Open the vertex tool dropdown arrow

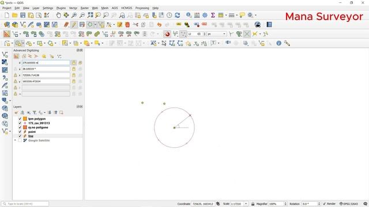click(114, 25)
